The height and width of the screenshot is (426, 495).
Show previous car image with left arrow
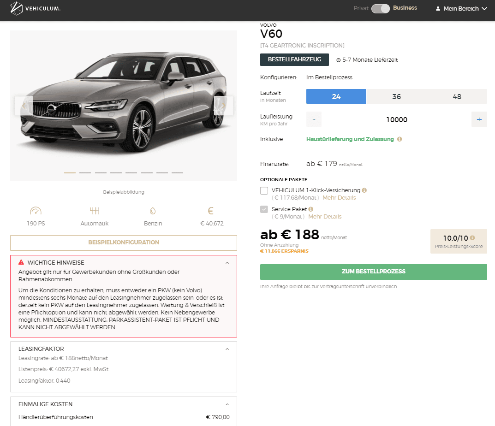(x=24, y=106)
